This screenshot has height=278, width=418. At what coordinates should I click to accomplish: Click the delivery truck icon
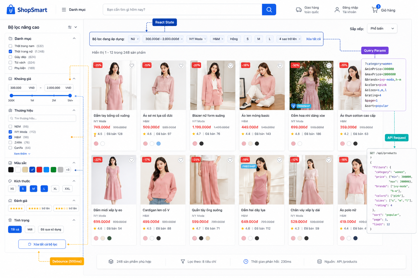299,10
